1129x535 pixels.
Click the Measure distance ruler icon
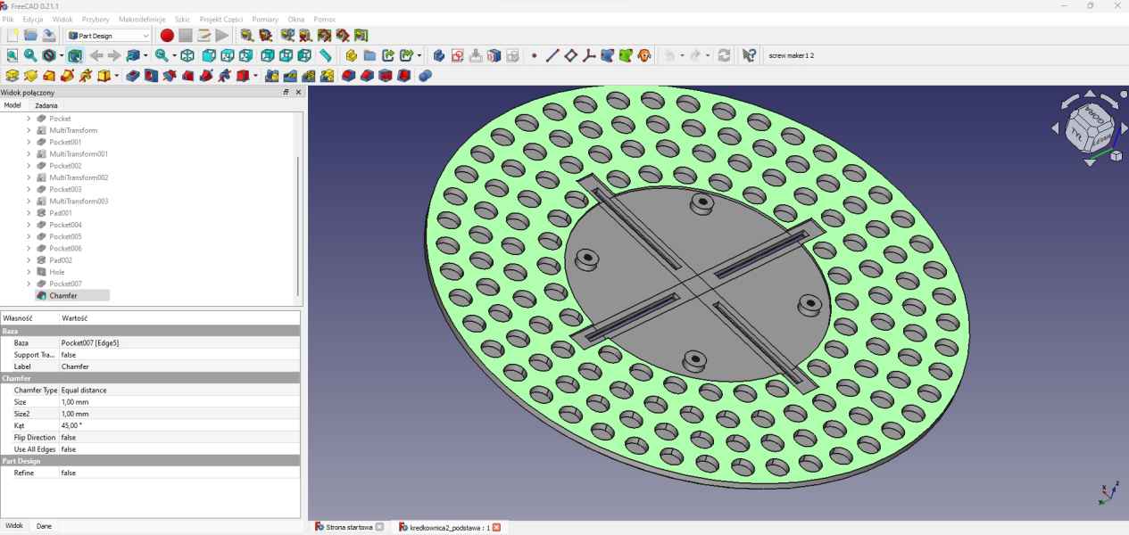pos(326,55)
